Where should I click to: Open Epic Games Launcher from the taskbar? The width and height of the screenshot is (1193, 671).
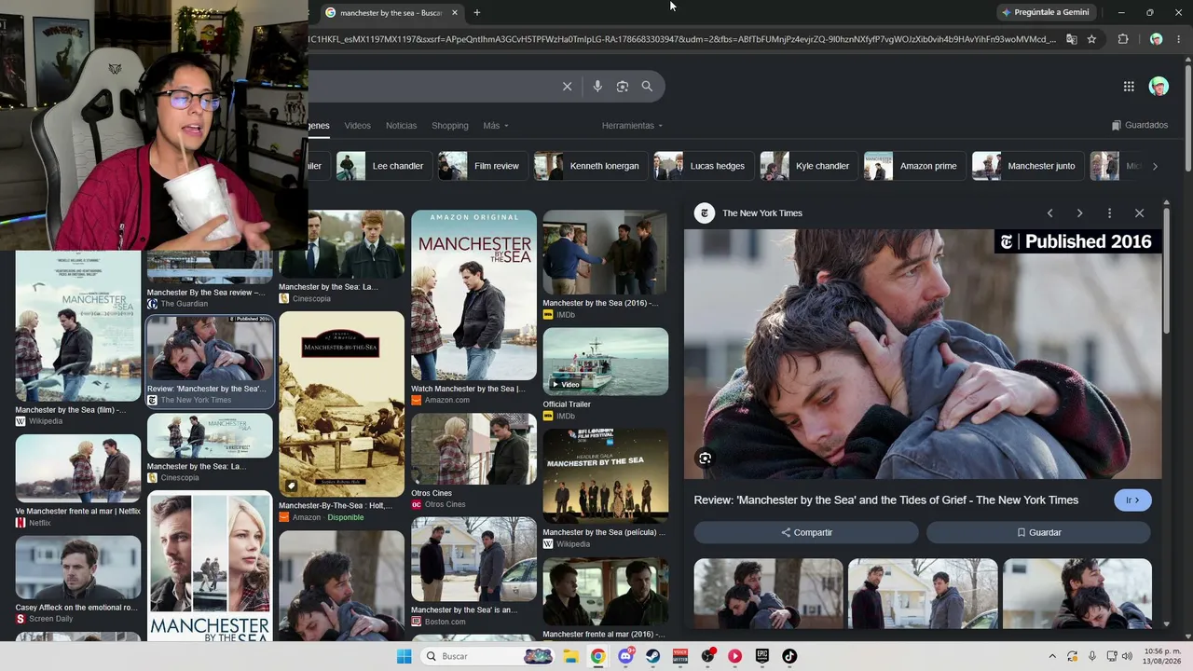point(762,656)
